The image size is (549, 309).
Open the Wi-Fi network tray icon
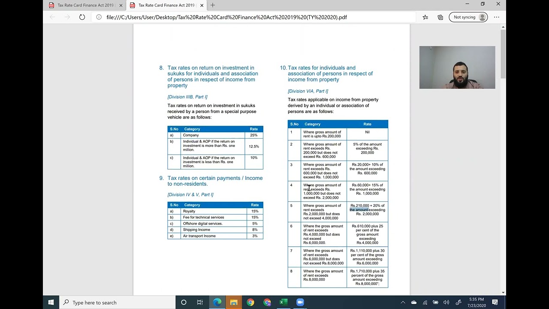[x=425, y=302]
